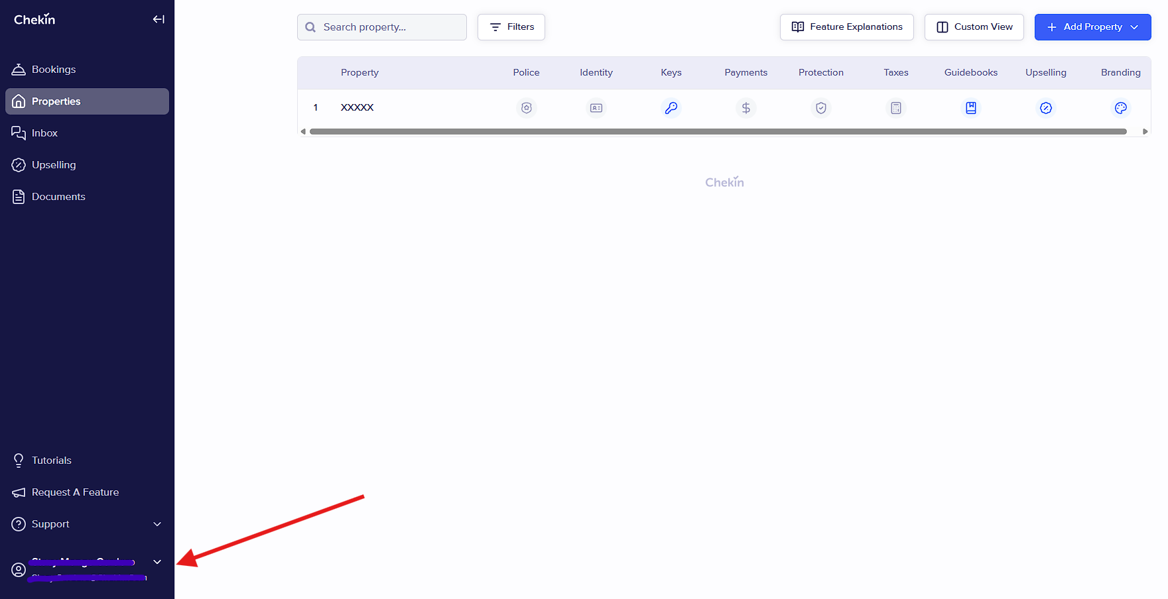The height and width of the screenshot is (599, 1168).
Task: Click the Police icon for property XXXXX
Action: [526, 108]
